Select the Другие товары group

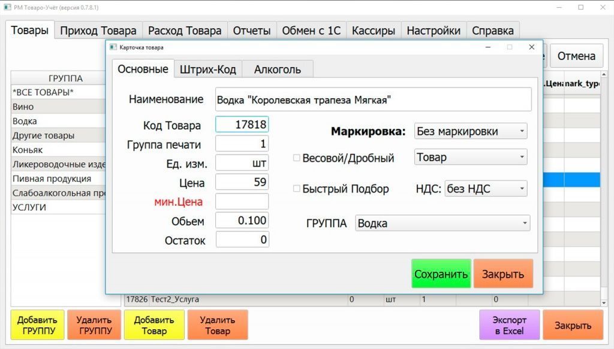pyautogui.click(x=58, y=136)
